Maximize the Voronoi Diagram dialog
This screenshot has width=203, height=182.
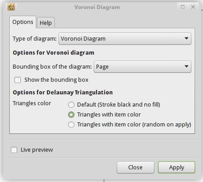(183, 7)
